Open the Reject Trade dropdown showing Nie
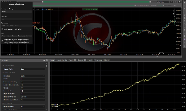186x111 pixels. [33, 85]
